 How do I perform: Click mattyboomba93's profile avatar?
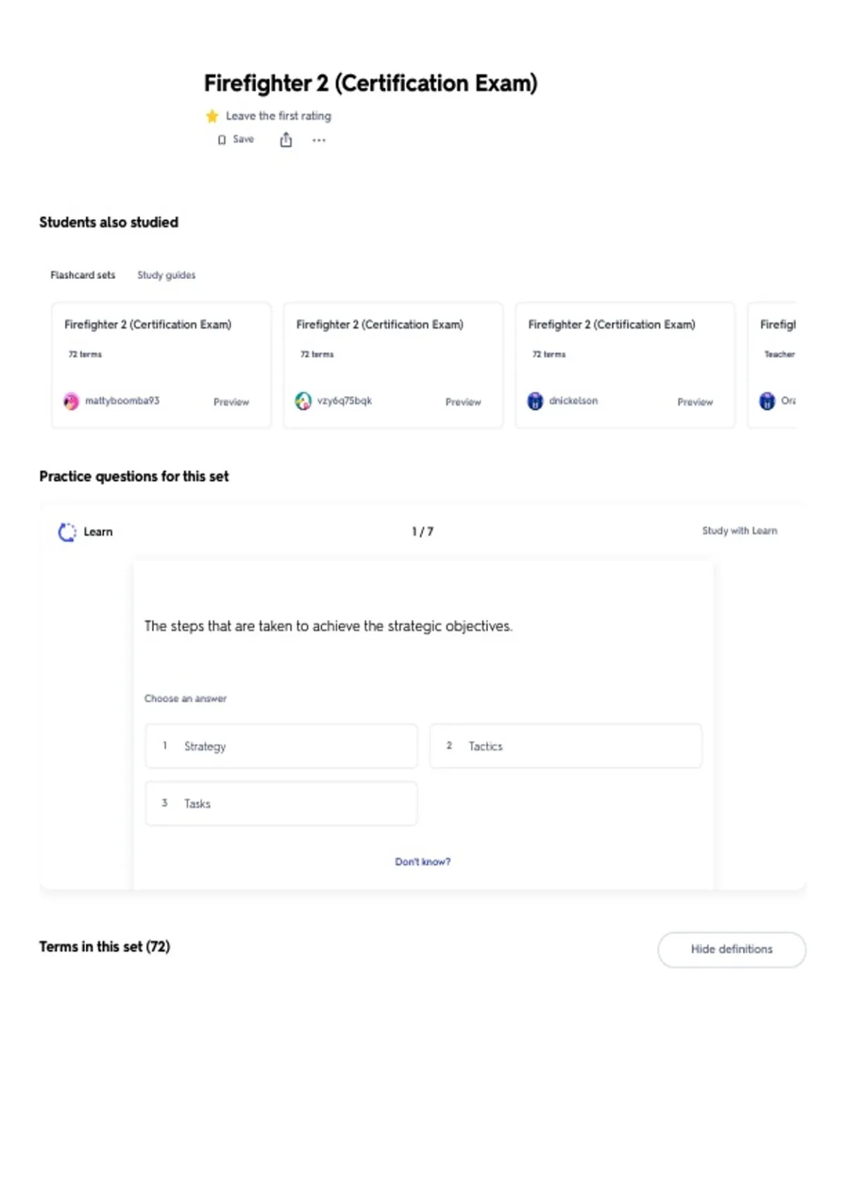click(x=71, y=401)
